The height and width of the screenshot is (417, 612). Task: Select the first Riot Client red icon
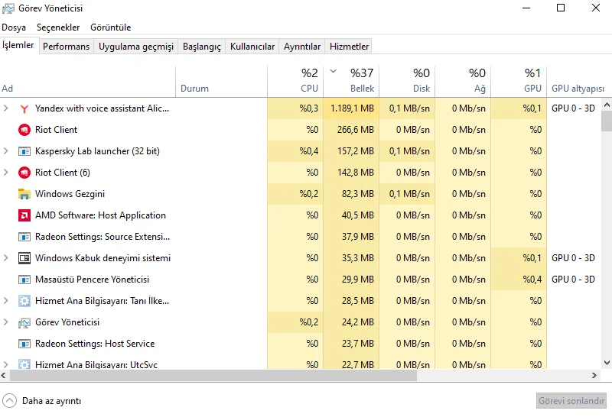[24, 130]
